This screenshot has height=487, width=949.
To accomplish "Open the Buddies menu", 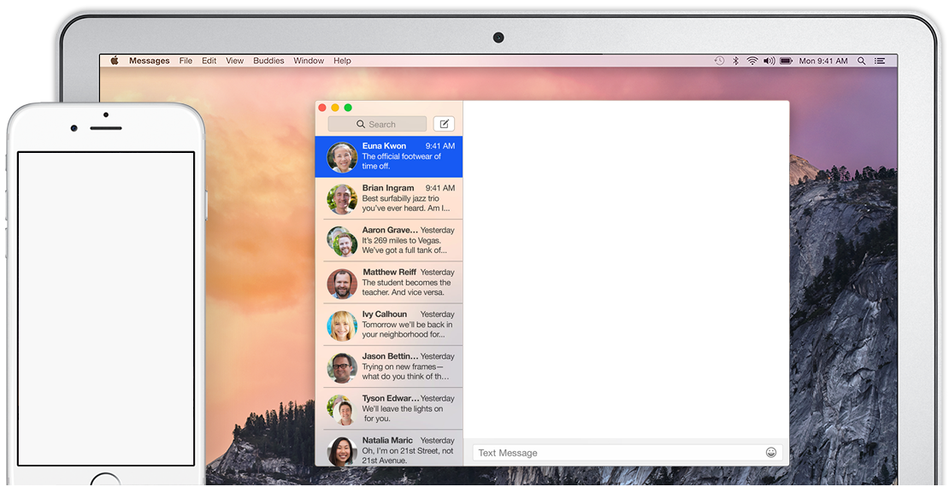I will click(x=268, y=61).
